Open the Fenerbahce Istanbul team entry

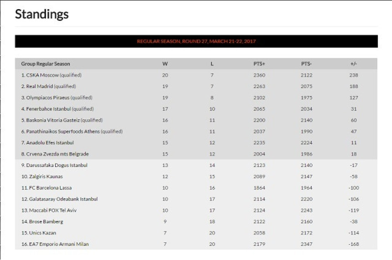click(48, 109)
